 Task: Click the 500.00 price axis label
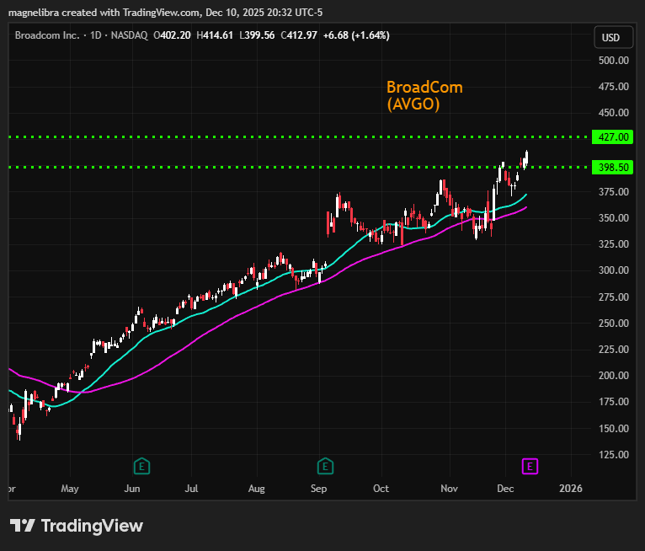pyautogui.click(x=614, y=61)
